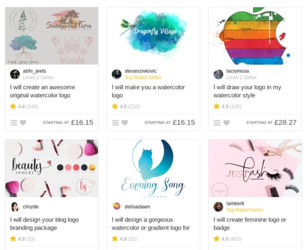Open list menu icon on stevanzivkovic gig
The width and height of the screenshot is (306, 250).
pos(115,123)
